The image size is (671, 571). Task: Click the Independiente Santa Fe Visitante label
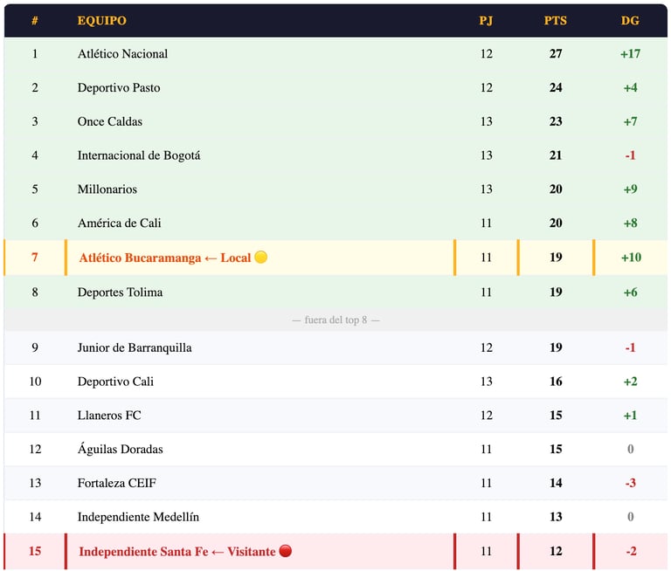point(176,552)
